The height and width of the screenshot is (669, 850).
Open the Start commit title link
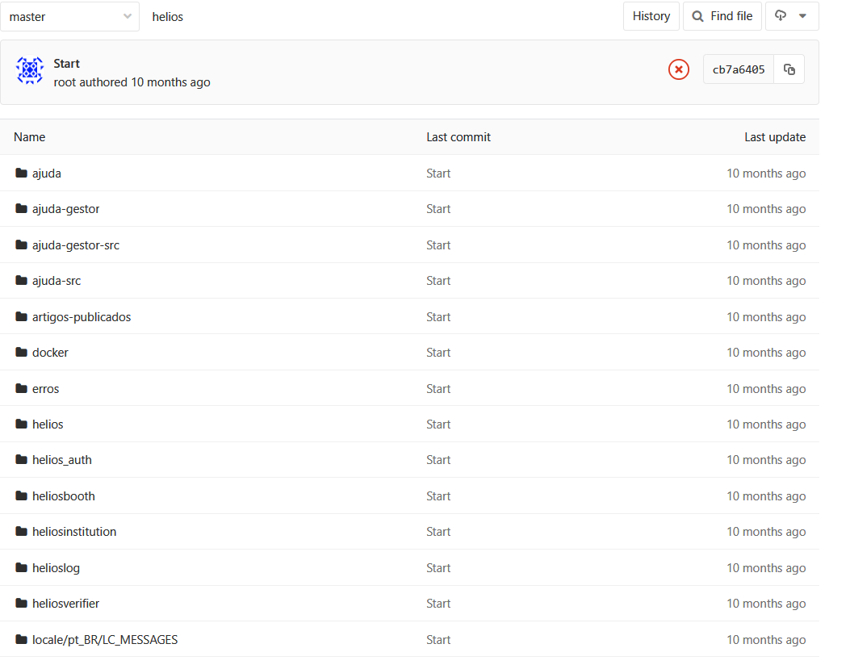67,64
